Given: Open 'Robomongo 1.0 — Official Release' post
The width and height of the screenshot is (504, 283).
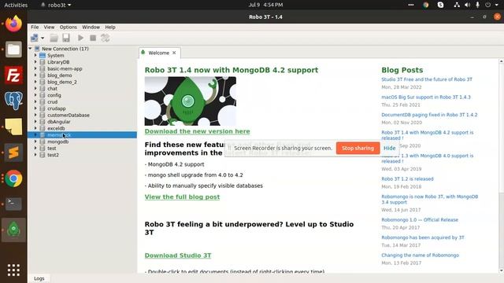Looking at the screenshot, I should coord(420,220).
